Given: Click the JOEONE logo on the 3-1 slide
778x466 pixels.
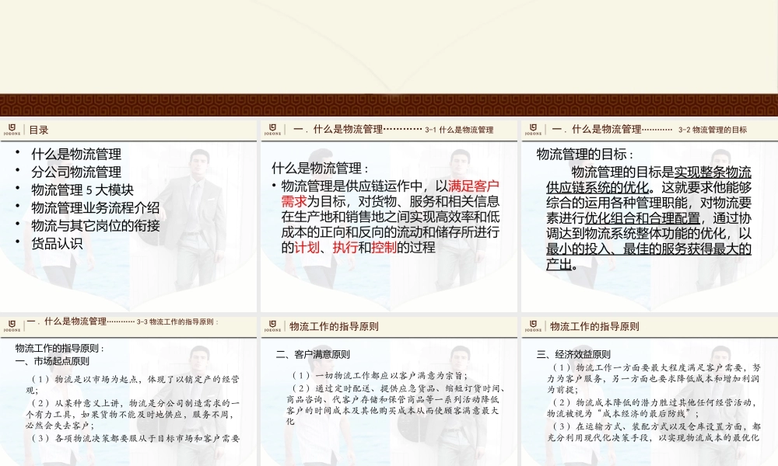Looking at the screenshot, I should click(x=272, y=130).
